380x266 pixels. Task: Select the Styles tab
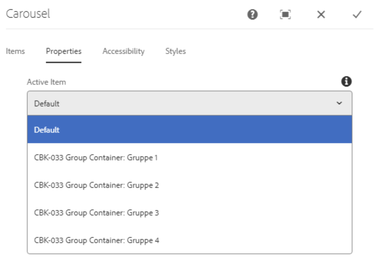pos(176,51)
